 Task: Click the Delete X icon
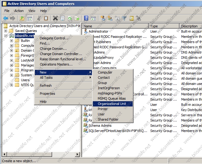tap(56, 18)
